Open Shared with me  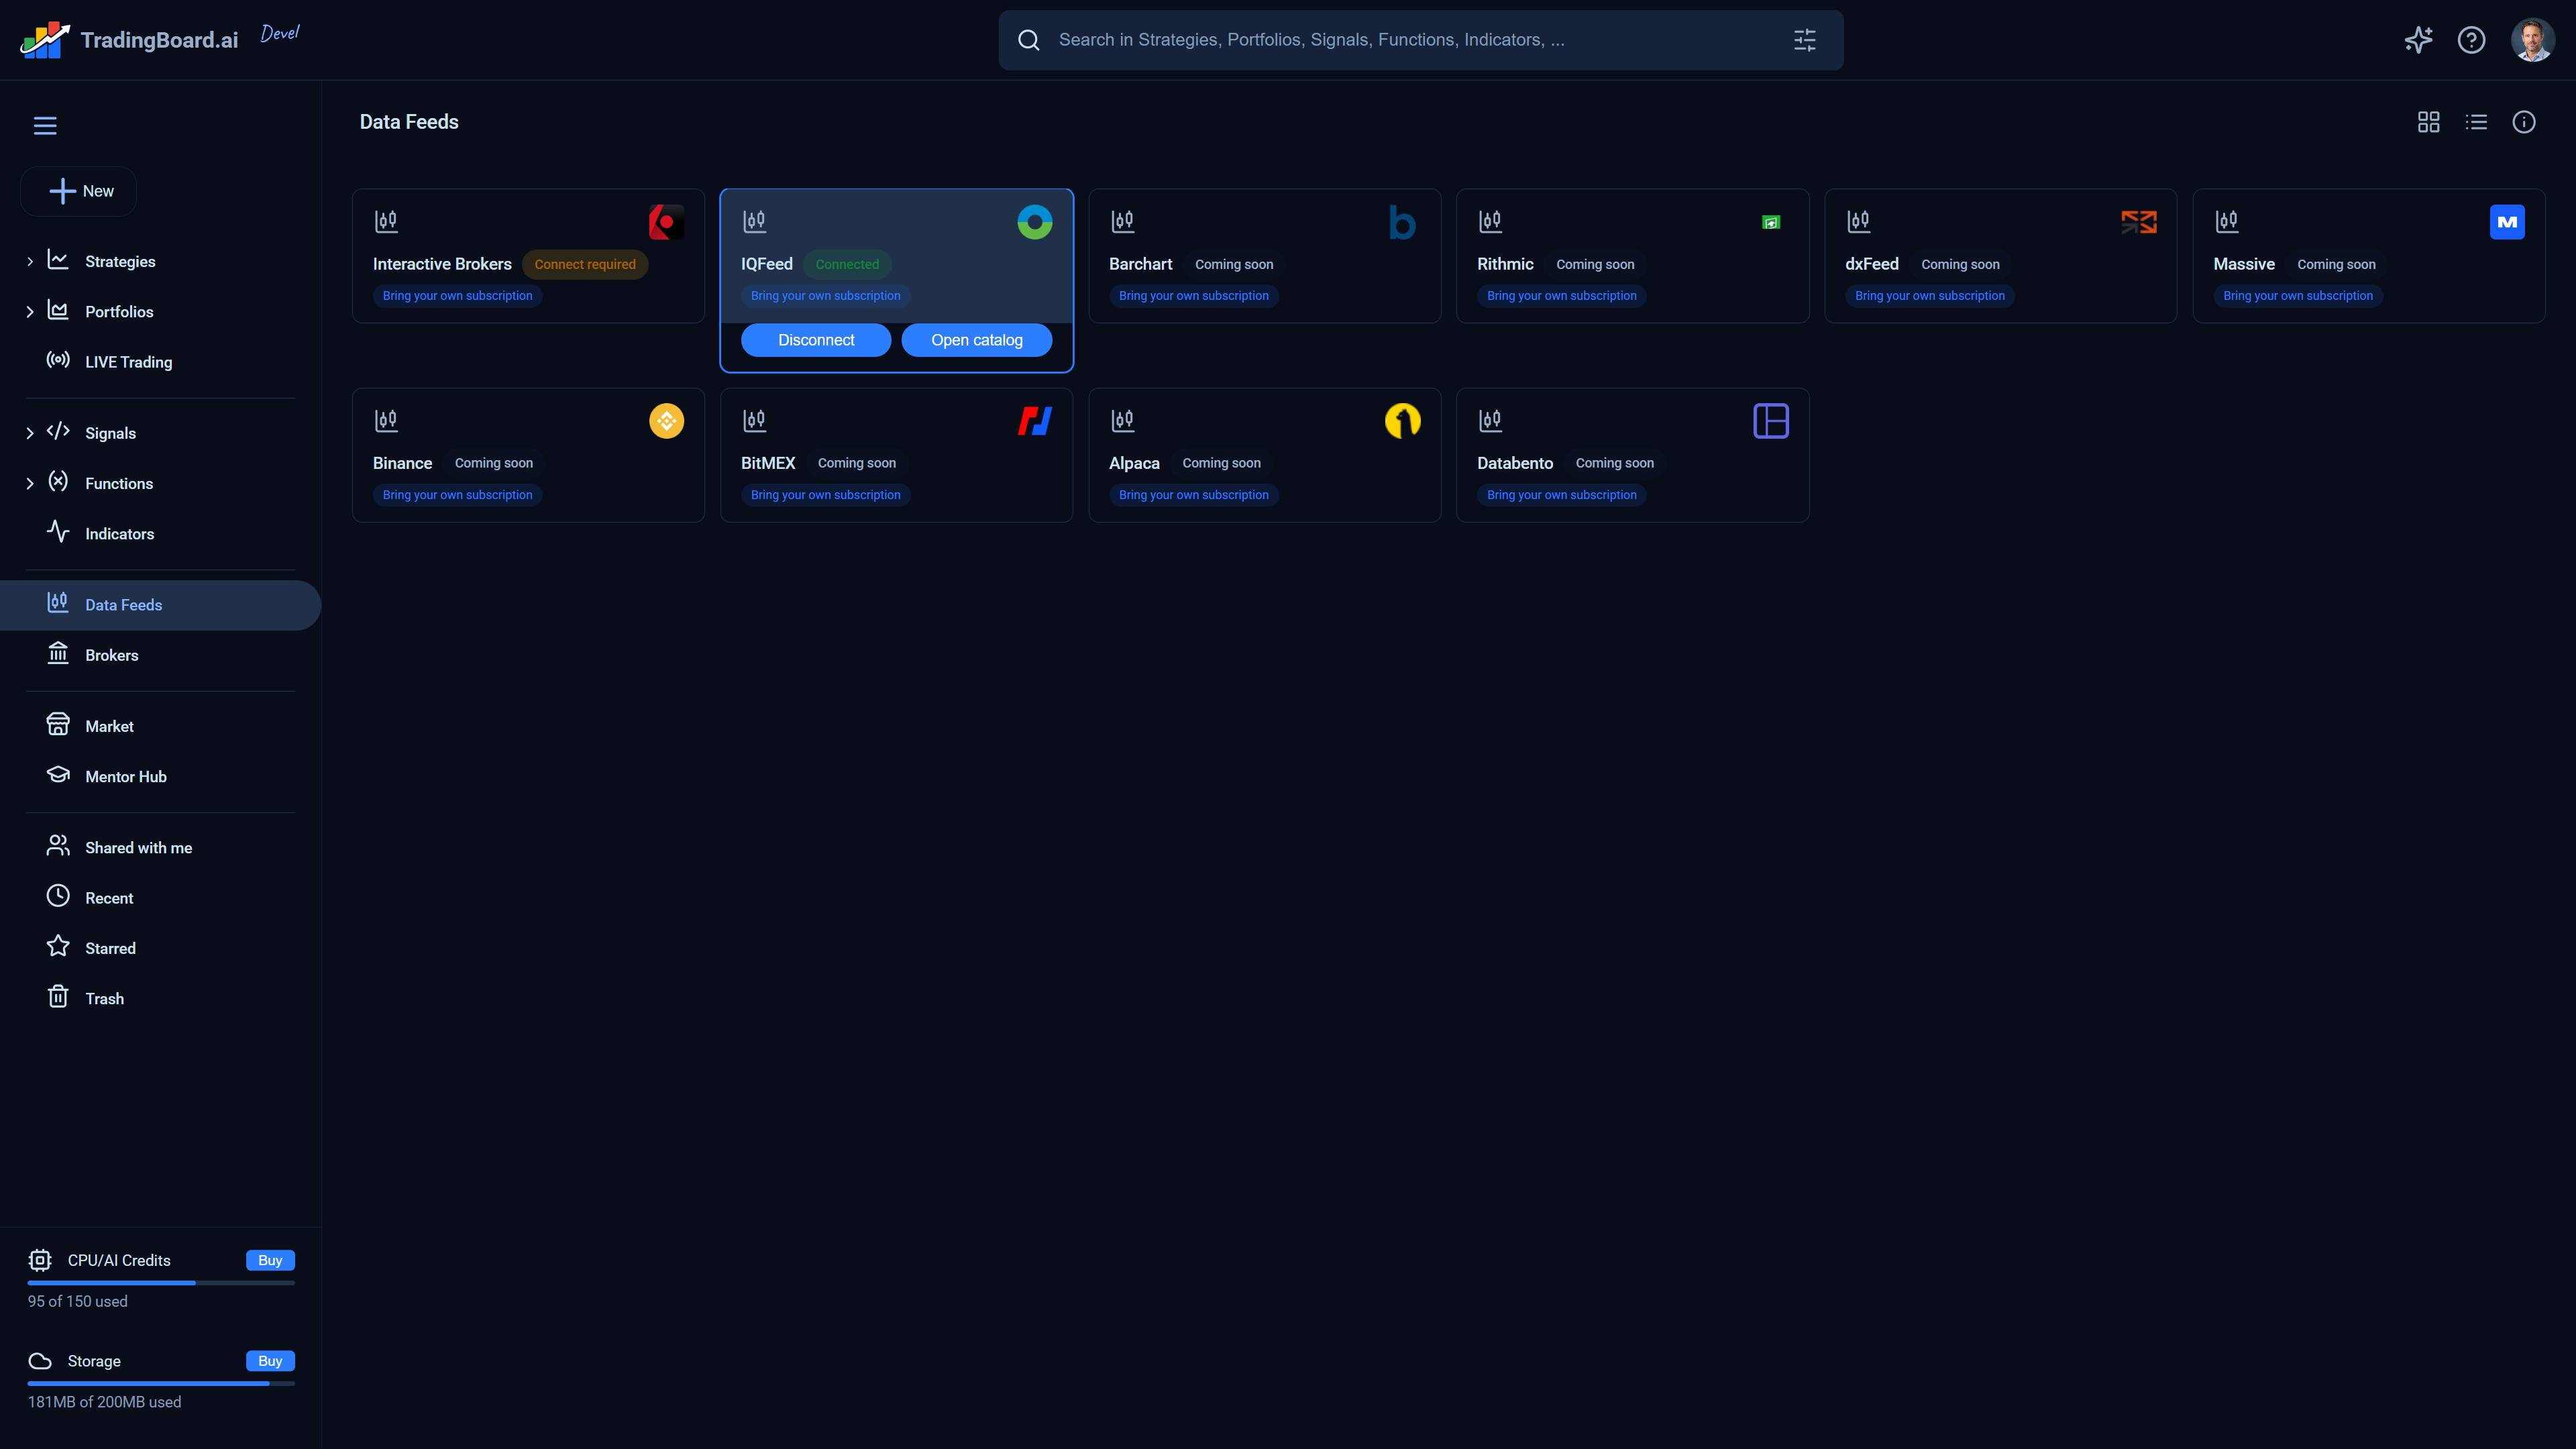tap(138, 848)
